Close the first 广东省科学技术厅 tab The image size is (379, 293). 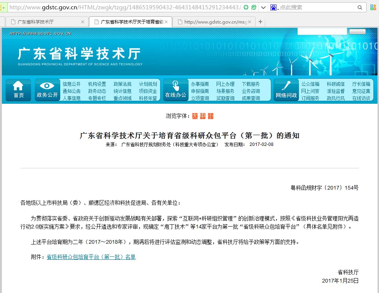[x=83, y=22]
